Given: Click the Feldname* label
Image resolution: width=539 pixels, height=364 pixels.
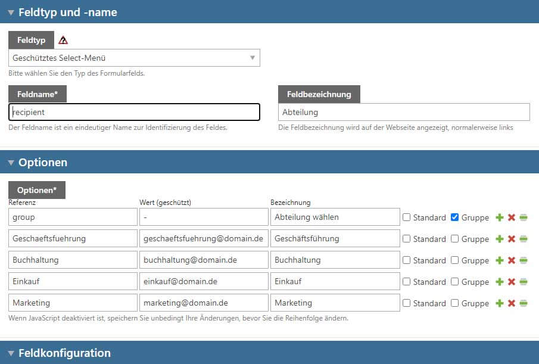Looking at the screenshot, I should tap(38, 94).
